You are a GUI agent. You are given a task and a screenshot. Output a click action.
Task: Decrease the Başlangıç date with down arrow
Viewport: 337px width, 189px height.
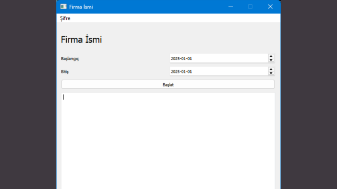[x=271, y=60]
